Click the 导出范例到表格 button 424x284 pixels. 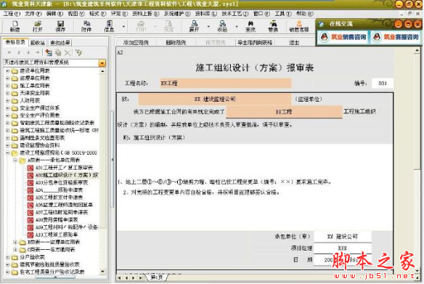(255, 42)
